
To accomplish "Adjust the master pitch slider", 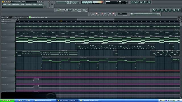I will coord(52,4).
